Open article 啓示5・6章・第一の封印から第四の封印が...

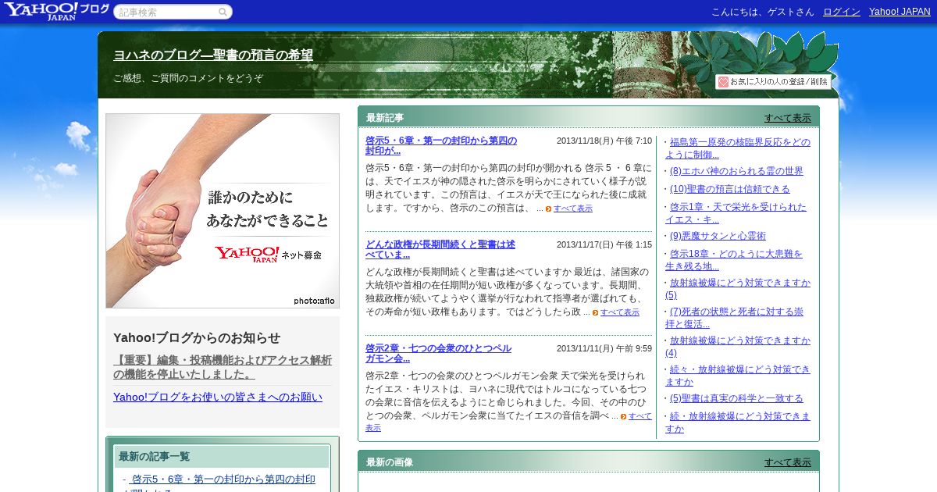(441, 146)
